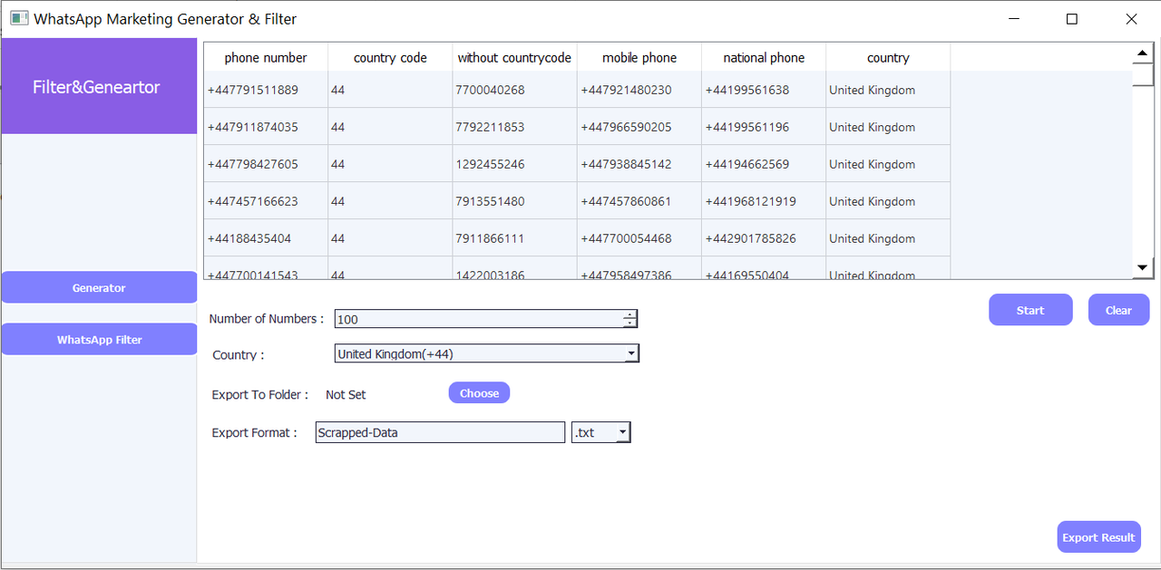Click the table vertical scrollbar thumb
Screen dimensions: 1161x570
pos(1143,74)
